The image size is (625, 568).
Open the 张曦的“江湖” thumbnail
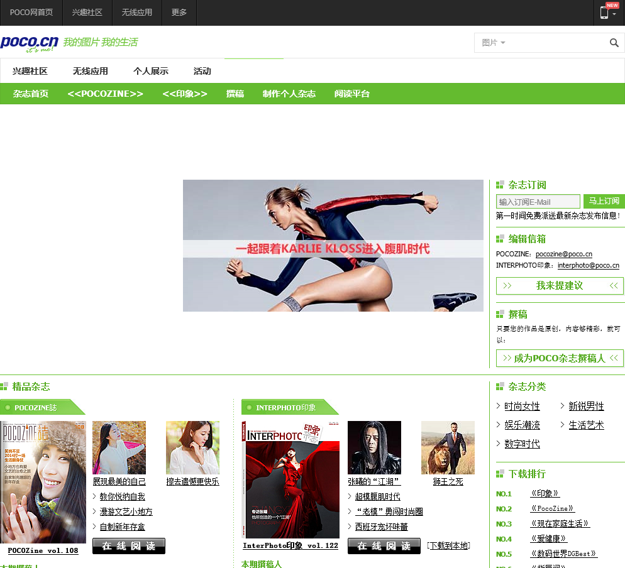[x=374, y=447]
